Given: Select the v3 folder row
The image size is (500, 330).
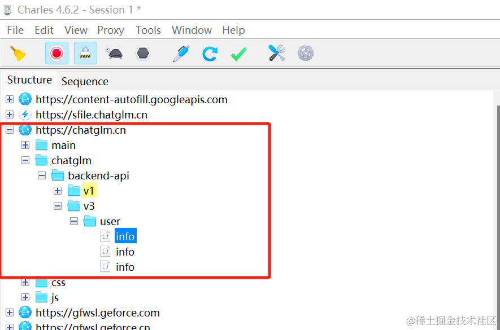Looking at the screenshot, I should [x=89, y=206].
